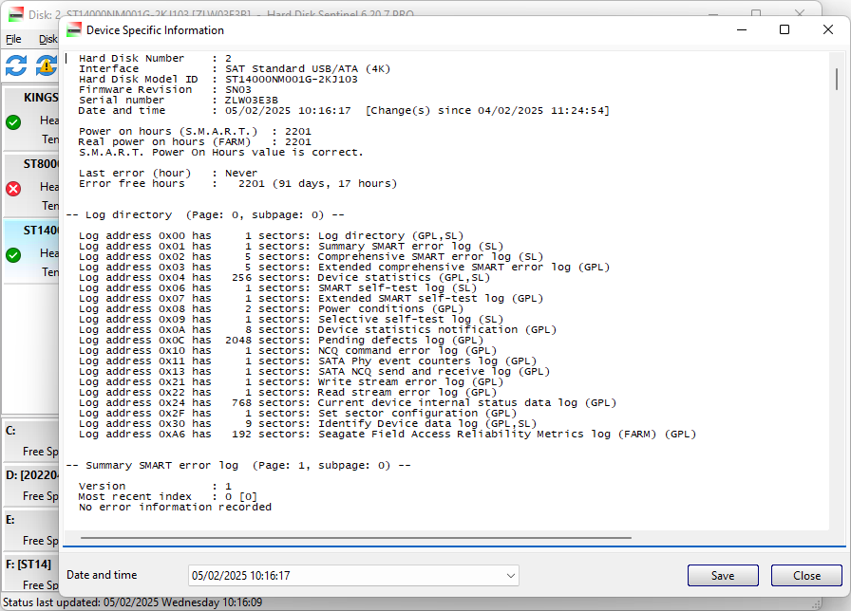Click the 'Summary SMART error log' section header
Screen dimensions: 851x611
point(238,466)
